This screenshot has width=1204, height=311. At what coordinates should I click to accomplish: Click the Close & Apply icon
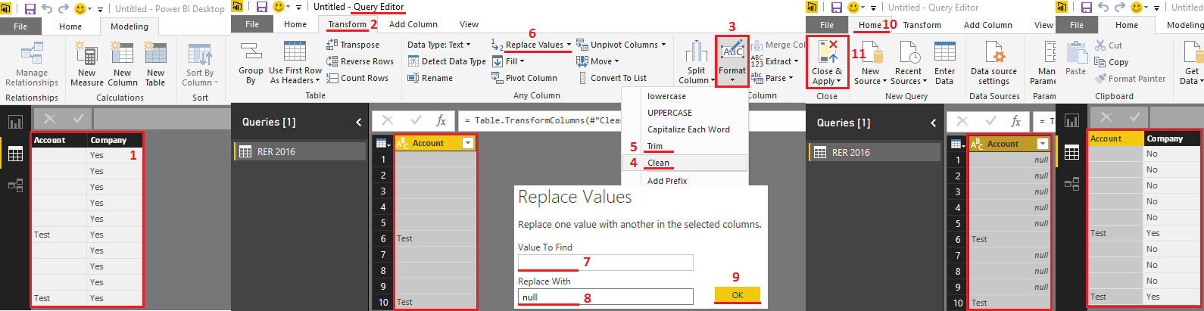[826, 54]
